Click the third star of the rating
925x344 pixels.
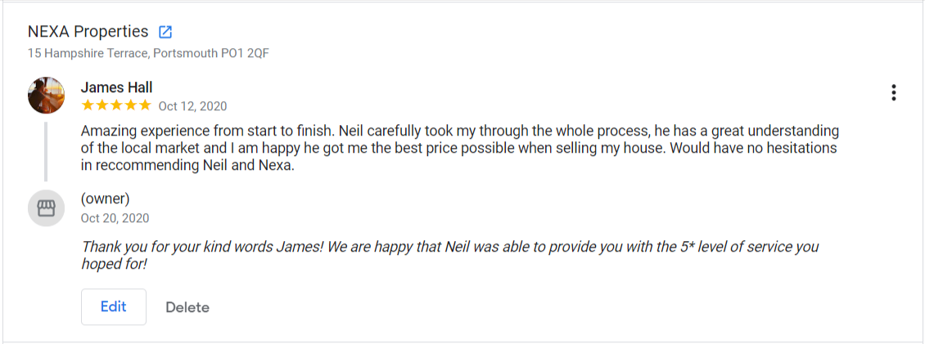[116, 105]
